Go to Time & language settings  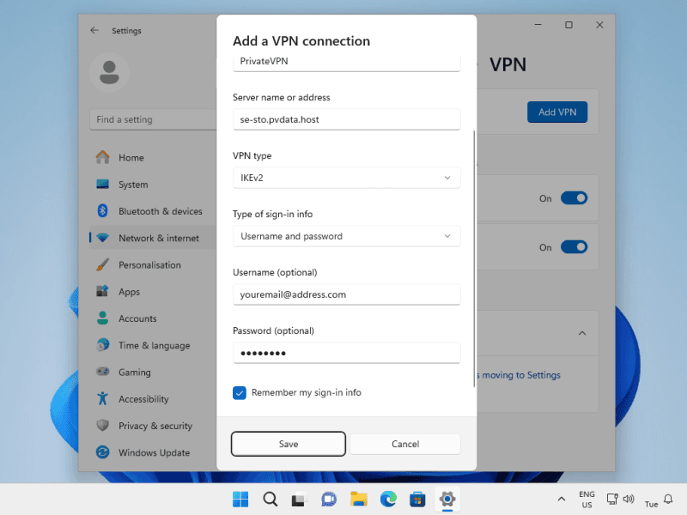pyautogui.click(x=154, y=345)
